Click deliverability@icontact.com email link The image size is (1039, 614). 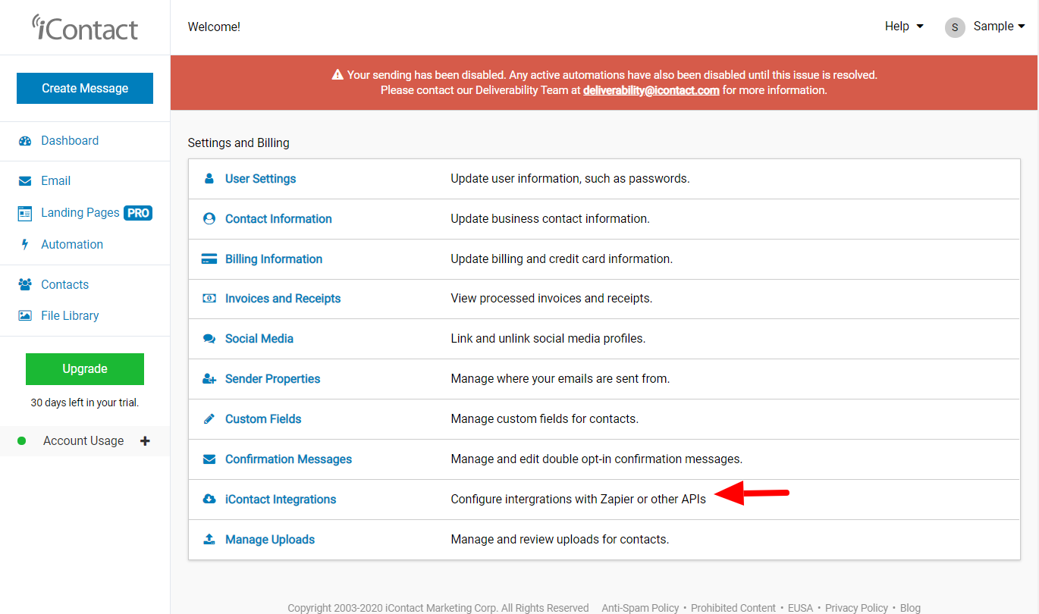point(651,90)
